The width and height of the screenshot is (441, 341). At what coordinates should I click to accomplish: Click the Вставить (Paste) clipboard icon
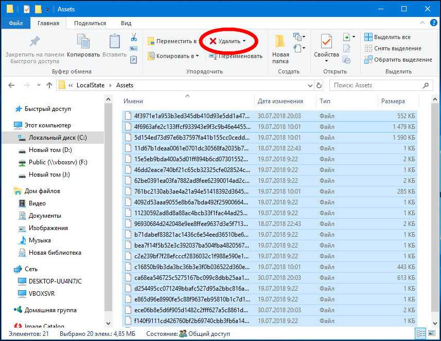114,43
